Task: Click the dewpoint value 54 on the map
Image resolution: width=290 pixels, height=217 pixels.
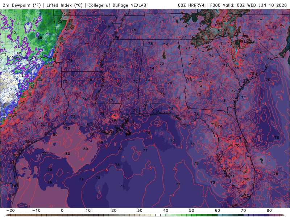Action: pyautogui.click(x=60, y=22)
